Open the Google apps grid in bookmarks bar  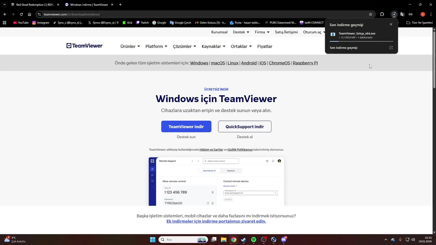[x=4, y=23]
